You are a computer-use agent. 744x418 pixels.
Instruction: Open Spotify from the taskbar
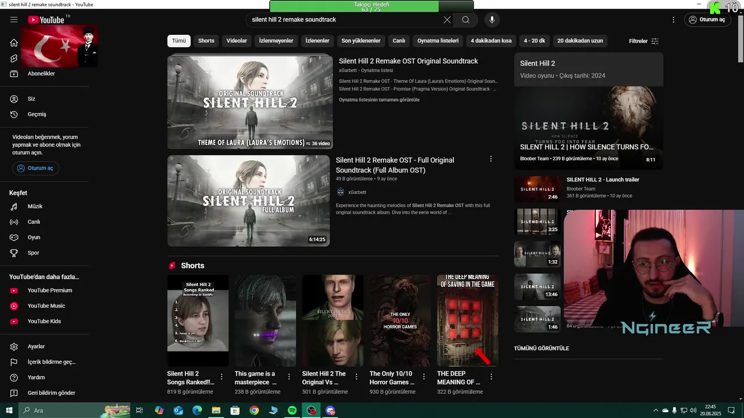292,410
